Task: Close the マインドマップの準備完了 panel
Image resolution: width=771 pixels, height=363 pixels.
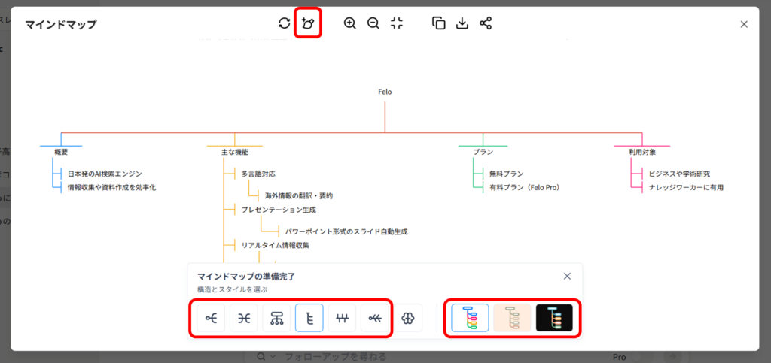Action: [x=567, y=276]
